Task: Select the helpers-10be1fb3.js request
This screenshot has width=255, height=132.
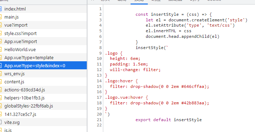Action: coord(43,98)
